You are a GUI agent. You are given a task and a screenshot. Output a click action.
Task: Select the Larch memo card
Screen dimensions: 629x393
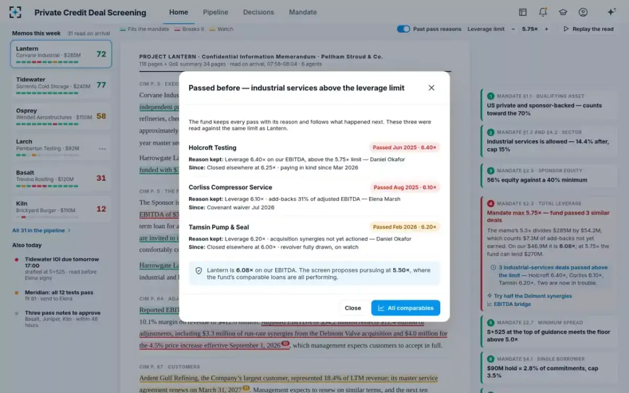click(61, 147)
